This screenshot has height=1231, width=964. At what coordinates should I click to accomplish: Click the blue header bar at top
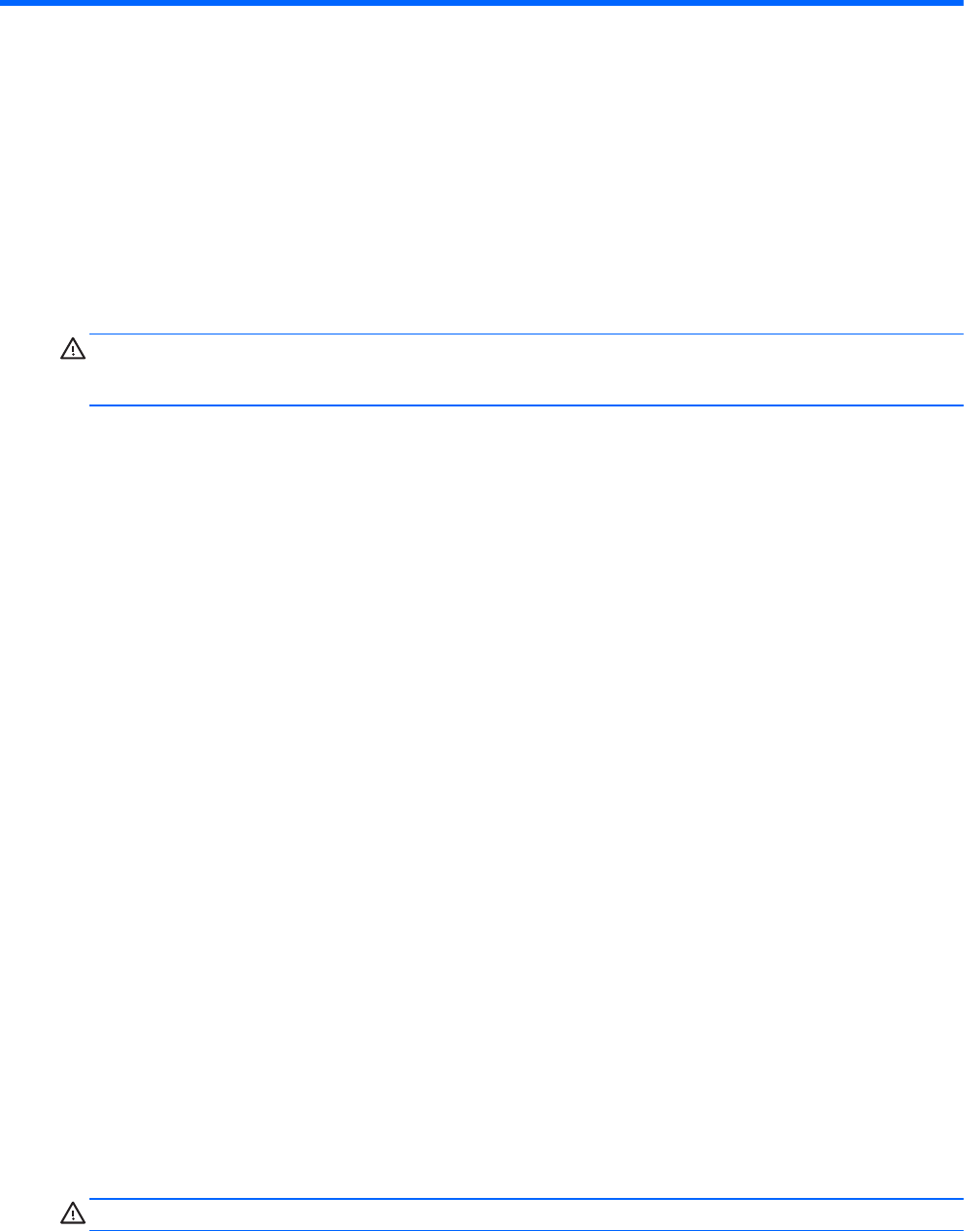(482, 3)
